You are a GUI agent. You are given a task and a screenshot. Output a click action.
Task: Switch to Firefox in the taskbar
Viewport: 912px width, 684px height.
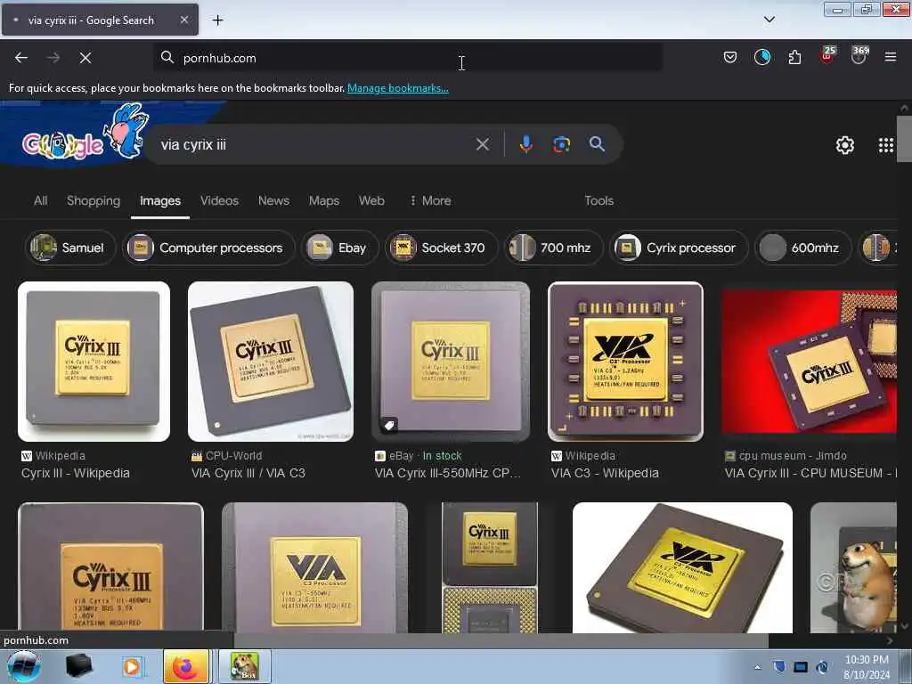pos(186,666)
